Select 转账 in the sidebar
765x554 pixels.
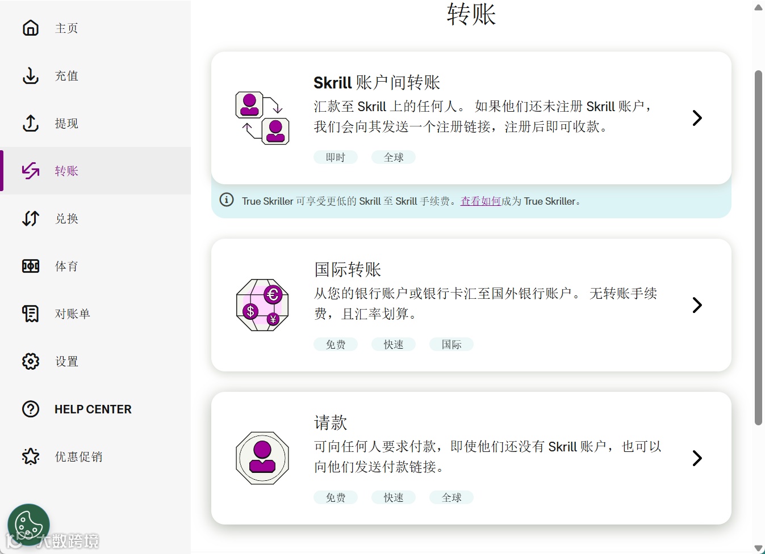coord(95,171)
